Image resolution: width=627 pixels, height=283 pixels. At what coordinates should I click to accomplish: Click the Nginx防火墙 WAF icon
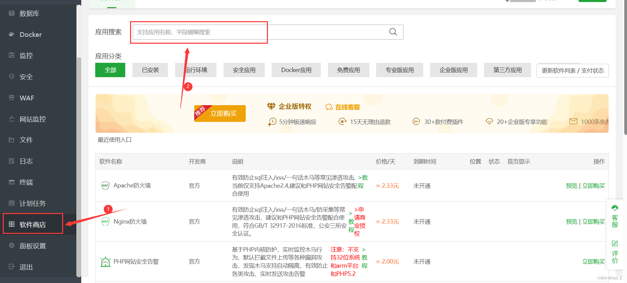point(105,222)
